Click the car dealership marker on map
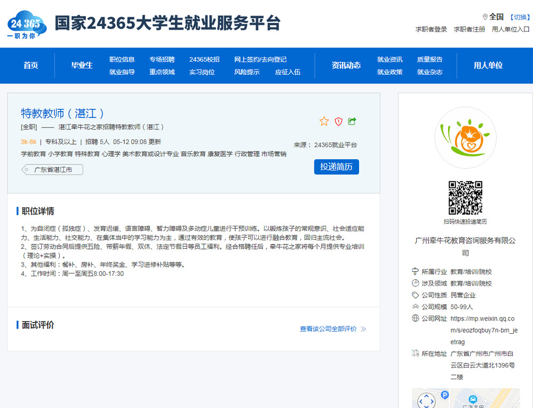Screen dimensions: 533x408 (x=472, y=399)
